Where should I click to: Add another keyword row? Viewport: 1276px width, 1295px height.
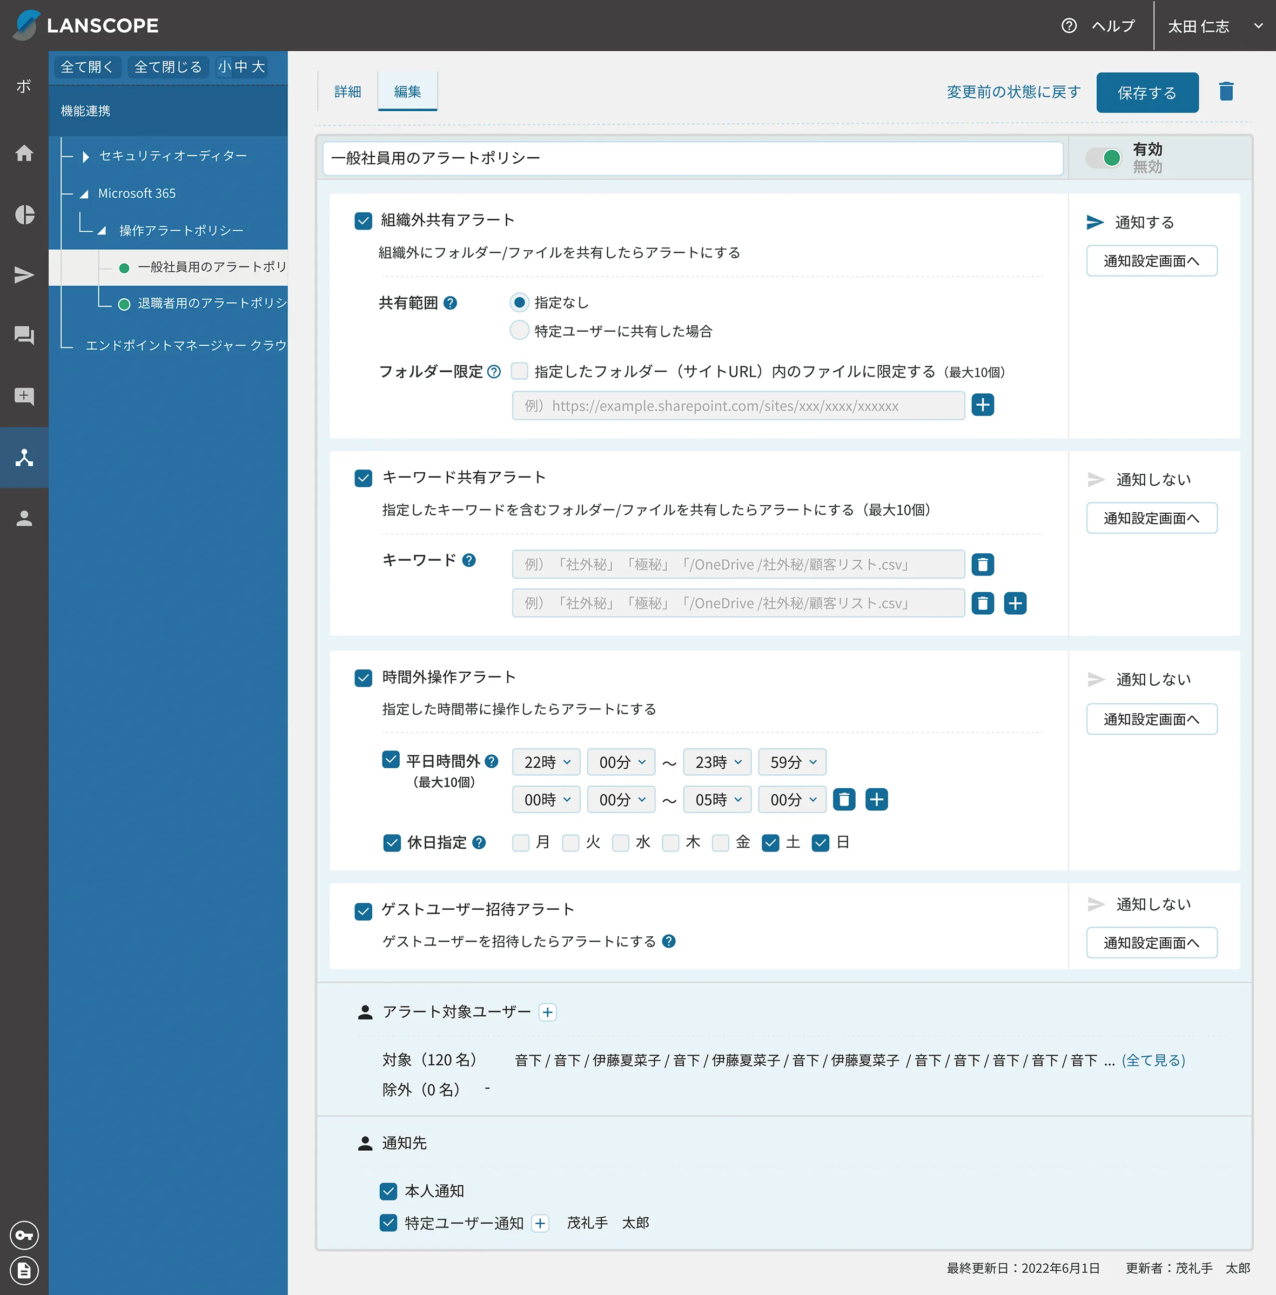pyautogui.click(x=1015, y=603)
